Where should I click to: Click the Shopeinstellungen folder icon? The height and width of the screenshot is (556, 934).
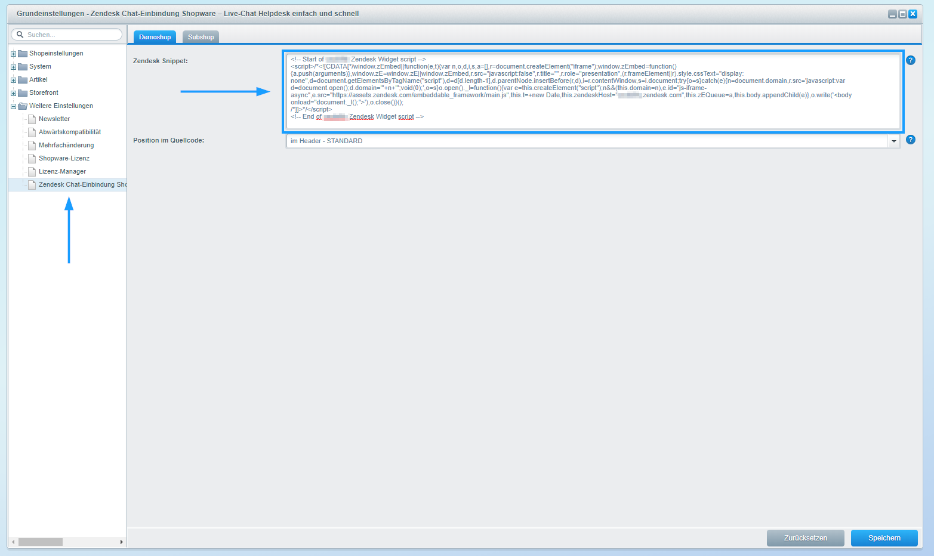click(x=23, y=53)
